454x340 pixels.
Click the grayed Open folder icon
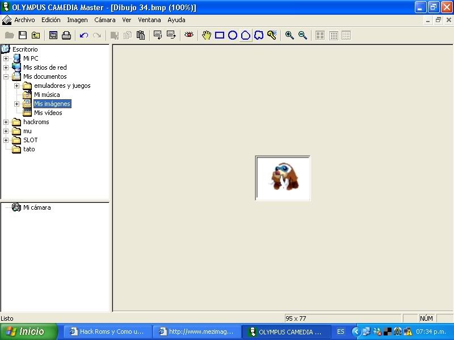[10, 35]
